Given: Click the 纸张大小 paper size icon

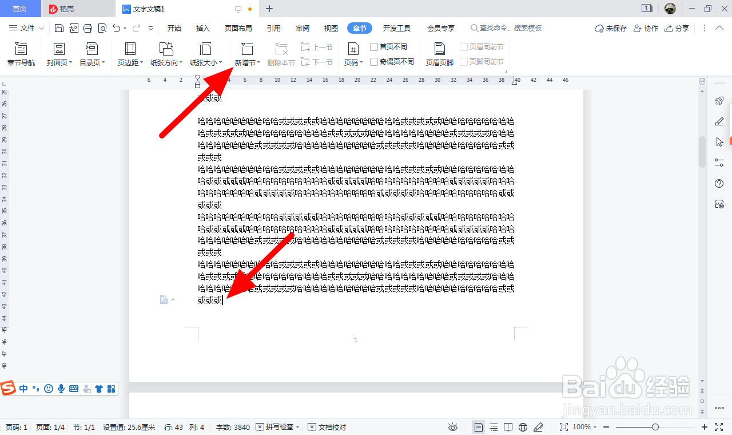Looking at the screenshot, I should tap(205, 49).
